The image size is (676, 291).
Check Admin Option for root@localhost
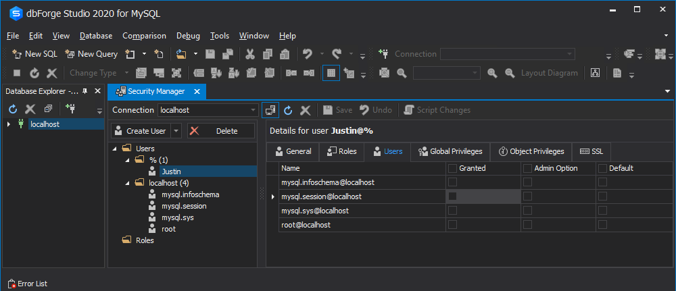point(527,225)
